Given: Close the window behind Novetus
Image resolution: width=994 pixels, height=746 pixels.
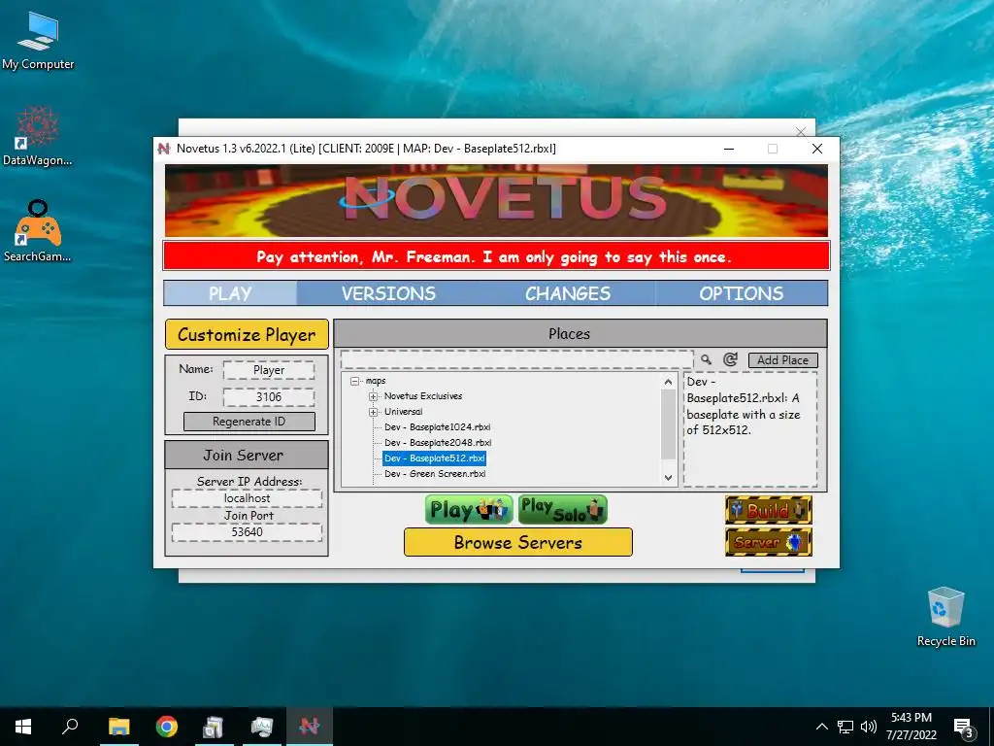Looking at the screenshot, I should click(x=801, y=131).
